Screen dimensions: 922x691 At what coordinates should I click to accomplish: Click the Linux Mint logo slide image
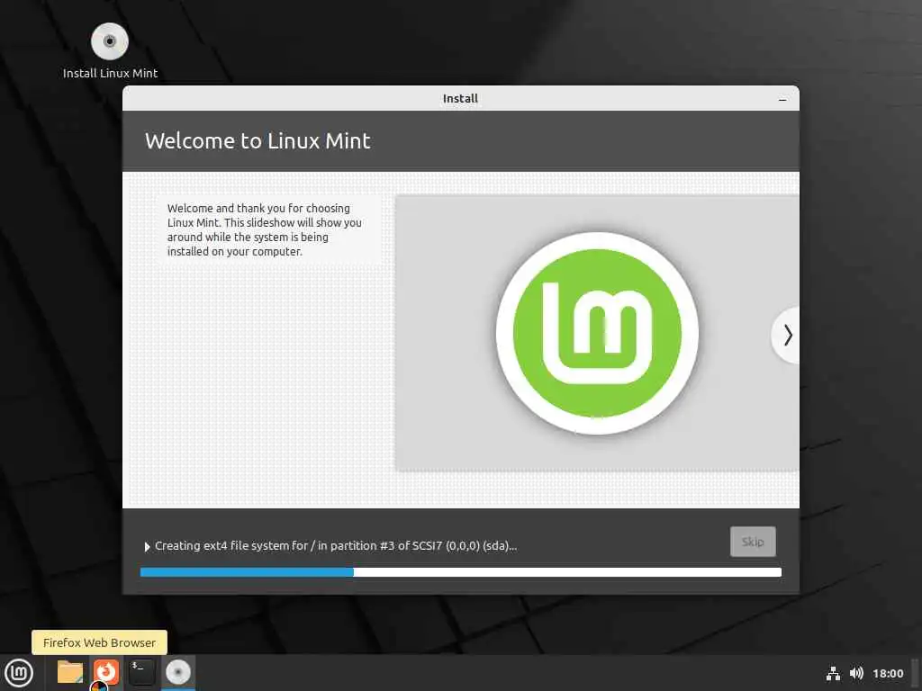pyautogui.click(x=597, y=333)
